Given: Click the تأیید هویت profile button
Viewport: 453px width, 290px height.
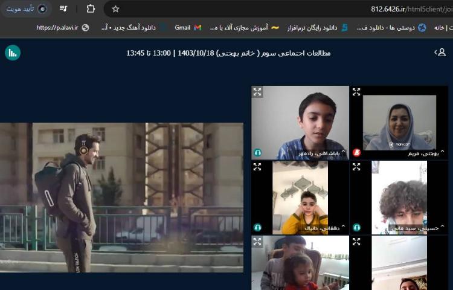Looking at the screenshot, I should (27, 8).
